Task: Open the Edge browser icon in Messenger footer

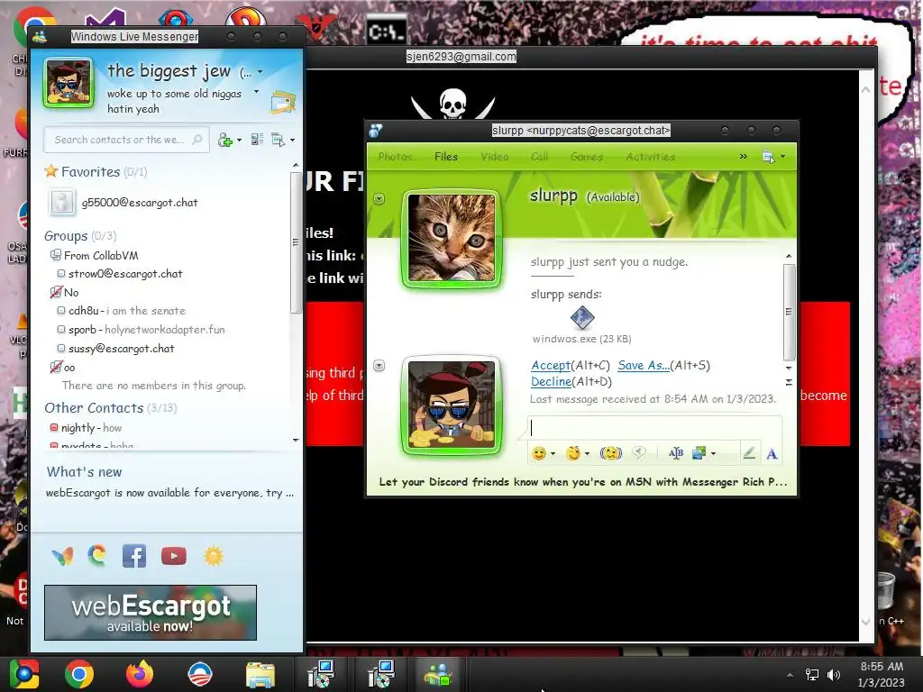Action: [x=97, y=555]
